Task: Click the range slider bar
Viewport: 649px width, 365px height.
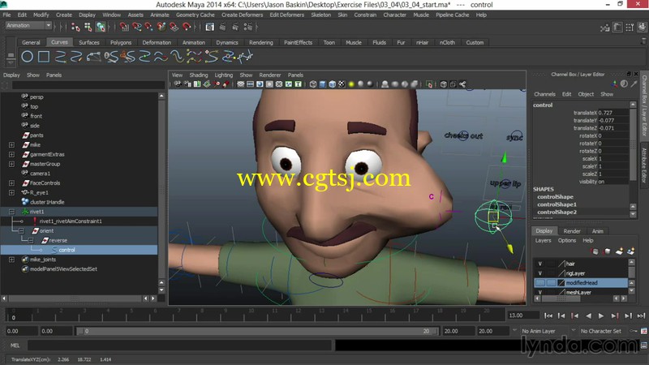Action: coord(256,331)
